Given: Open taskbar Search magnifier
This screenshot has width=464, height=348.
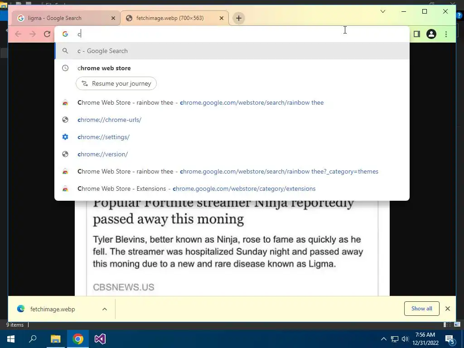Looking at the screenshot, I should coord(33,339).
